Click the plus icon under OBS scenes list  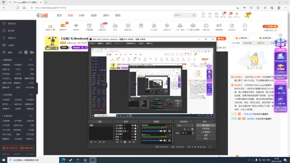[91, 142]
